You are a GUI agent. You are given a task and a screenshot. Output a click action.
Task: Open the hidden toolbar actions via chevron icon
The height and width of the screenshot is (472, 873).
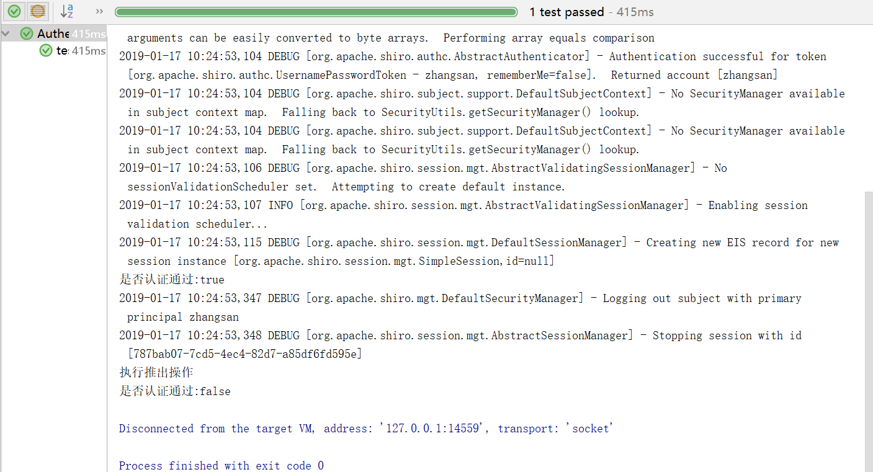[99, 11]
